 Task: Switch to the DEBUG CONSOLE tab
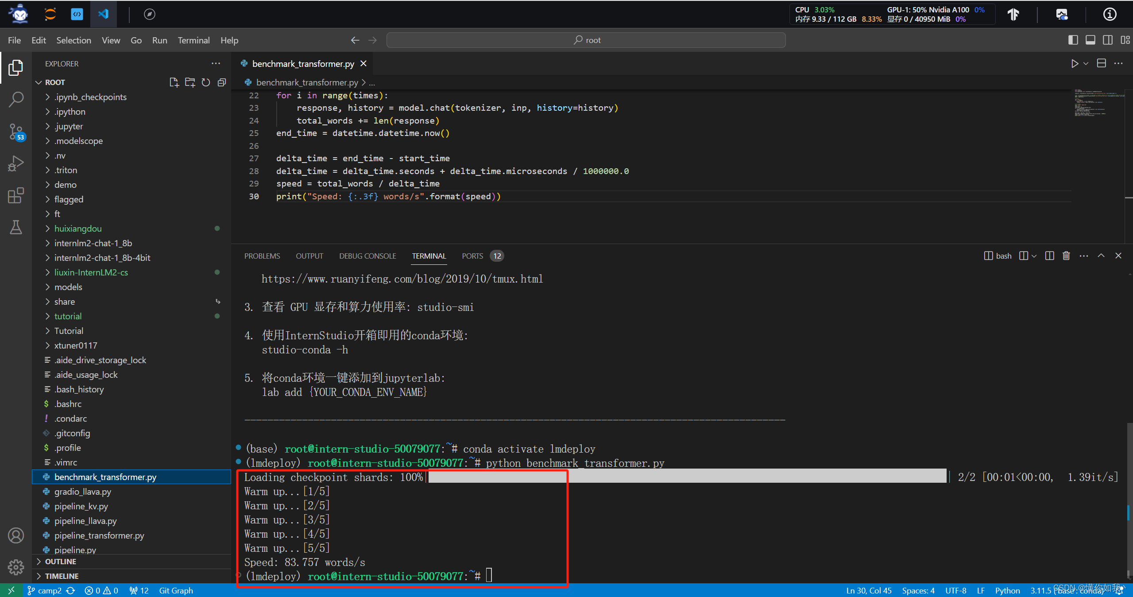367,256
